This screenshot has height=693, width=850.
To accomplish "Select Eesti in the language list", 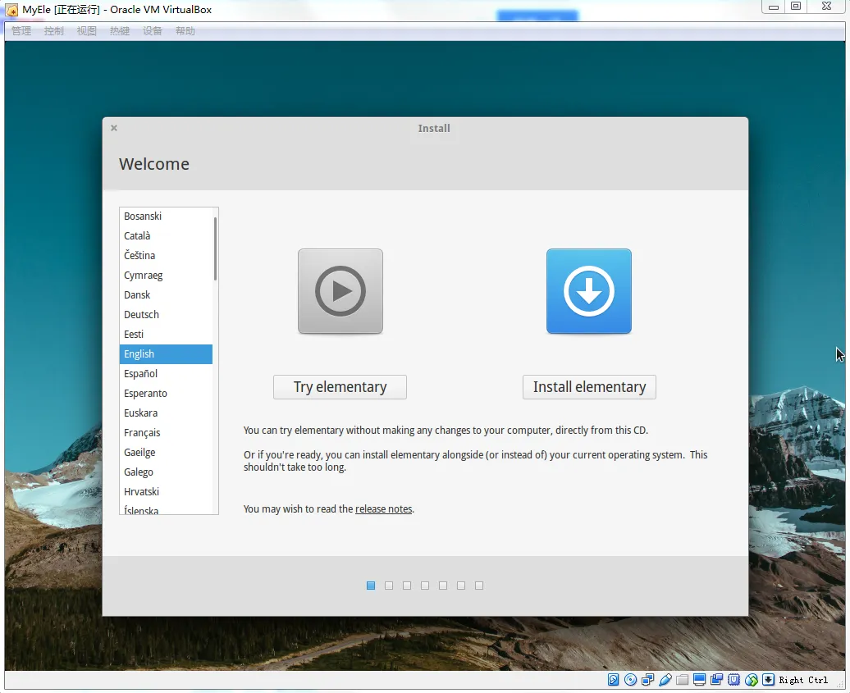I will pyautogui.click(x=166, y=335).
